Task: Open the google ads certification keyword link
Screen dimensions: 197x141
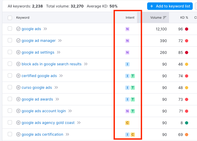Action: 42,134
